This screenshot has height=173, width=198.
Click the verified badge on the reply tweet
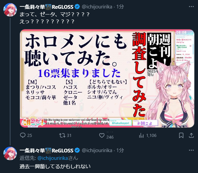77,150
